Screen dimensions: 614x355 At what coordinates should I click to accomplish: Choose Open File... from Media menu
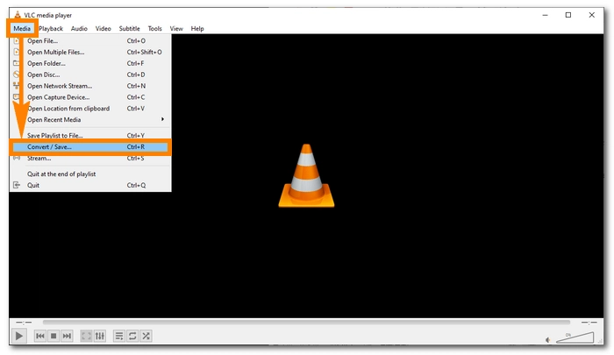pyautogui.click(x=90, y=40)
